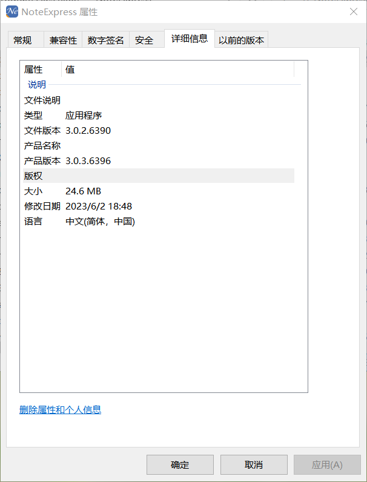
Task: Click the 应用程序 type value
Action: [x=84, y=116]
